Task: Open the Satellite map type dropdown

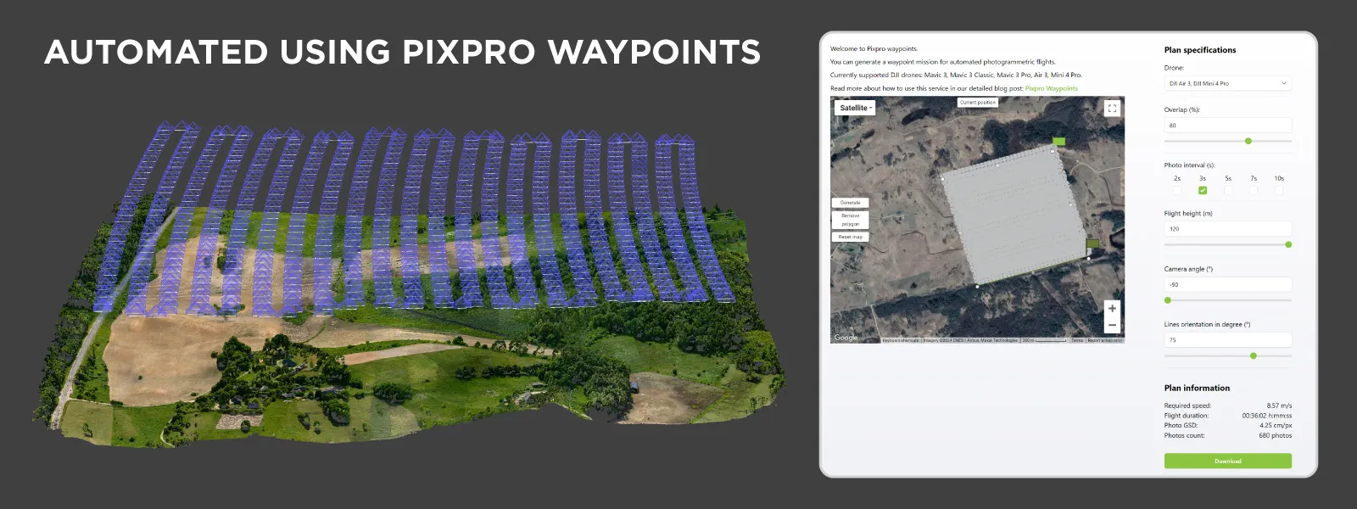Action: pos(855,108)
